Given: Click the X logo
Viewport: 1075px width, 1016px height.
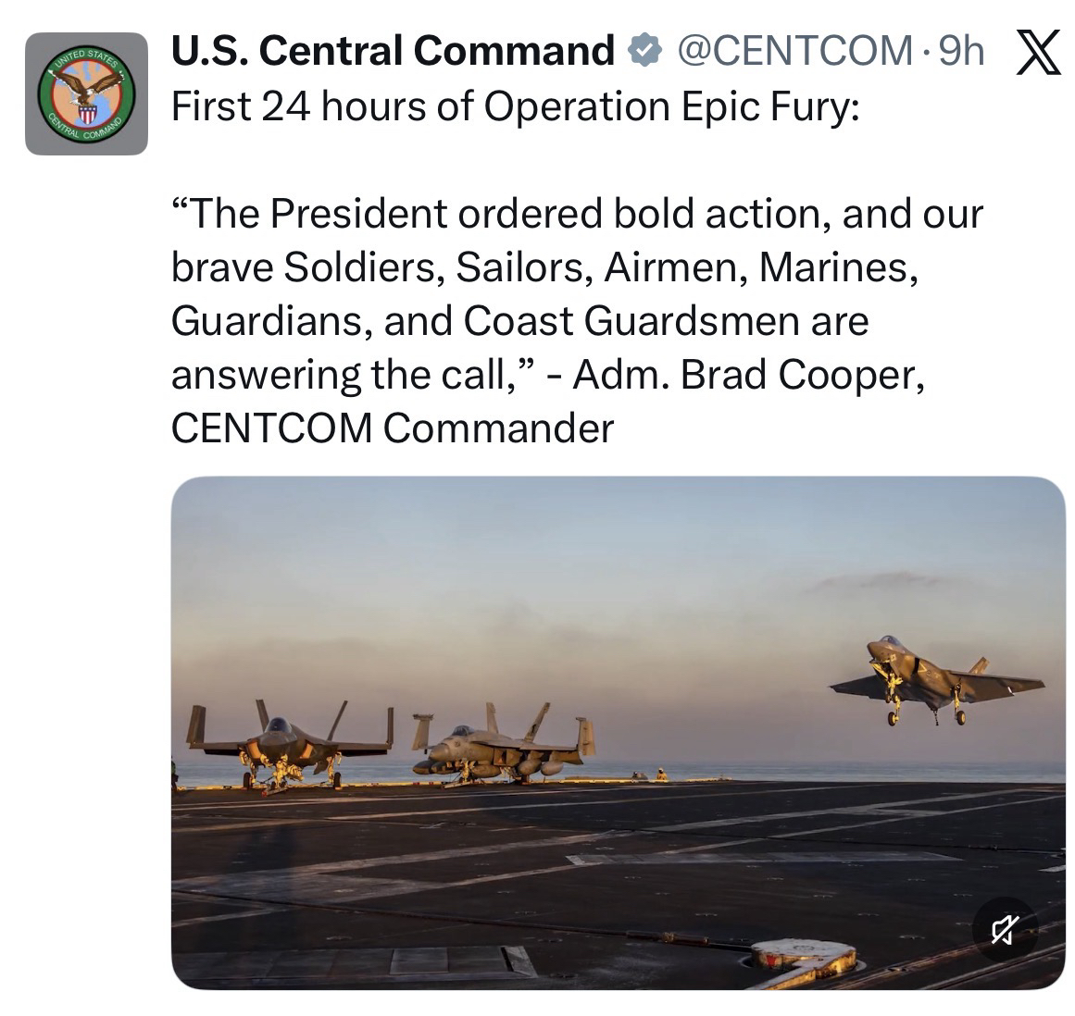Looking at the screenshot, I should 1039,52.
